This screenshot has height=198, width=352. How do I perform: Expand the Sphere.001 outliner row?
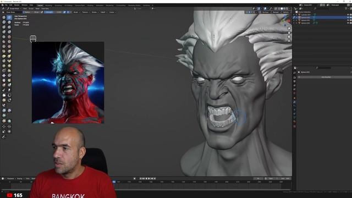click(x=296, y=23)
